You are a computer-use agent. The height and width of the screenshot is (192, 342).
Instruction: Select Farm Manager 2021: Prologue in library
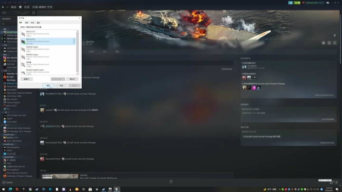click(19, 131)
